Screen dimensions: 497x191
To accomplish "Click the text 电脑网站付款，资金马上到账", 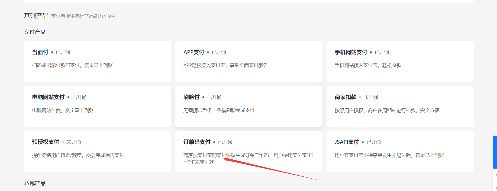I will (x=63, y=110).
